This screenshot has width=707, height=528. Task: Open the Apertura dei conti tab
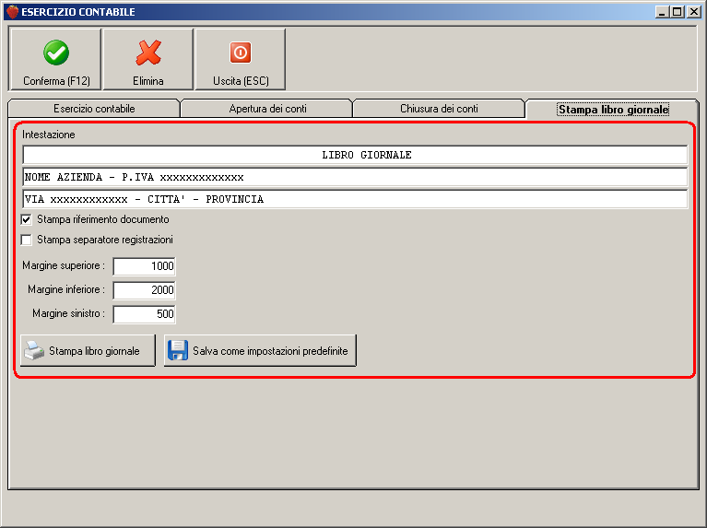[267, 109]
